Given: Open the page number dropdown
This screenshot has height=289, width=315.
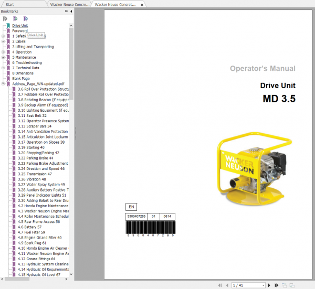Looking at the screenshot, I should (x=263, y=285).
